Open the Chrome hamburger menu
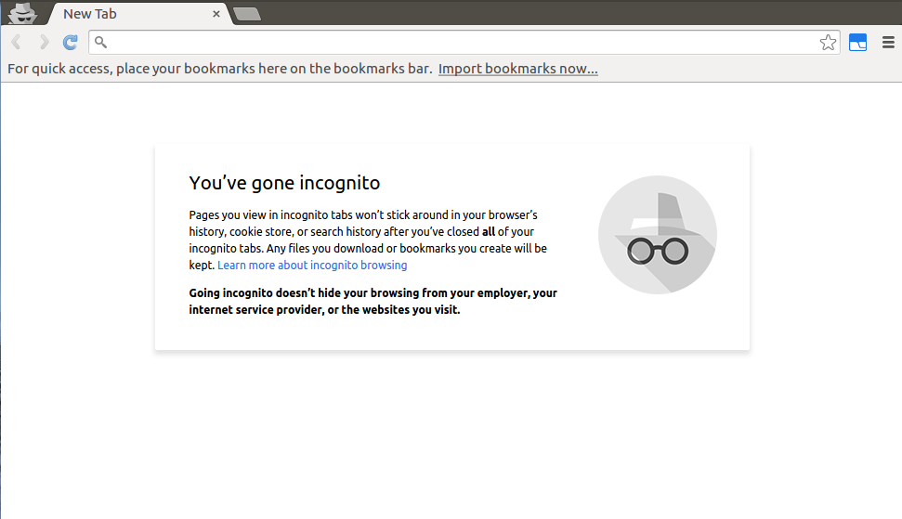The height and width of the screenshot is (519, 902). [888, 42]
